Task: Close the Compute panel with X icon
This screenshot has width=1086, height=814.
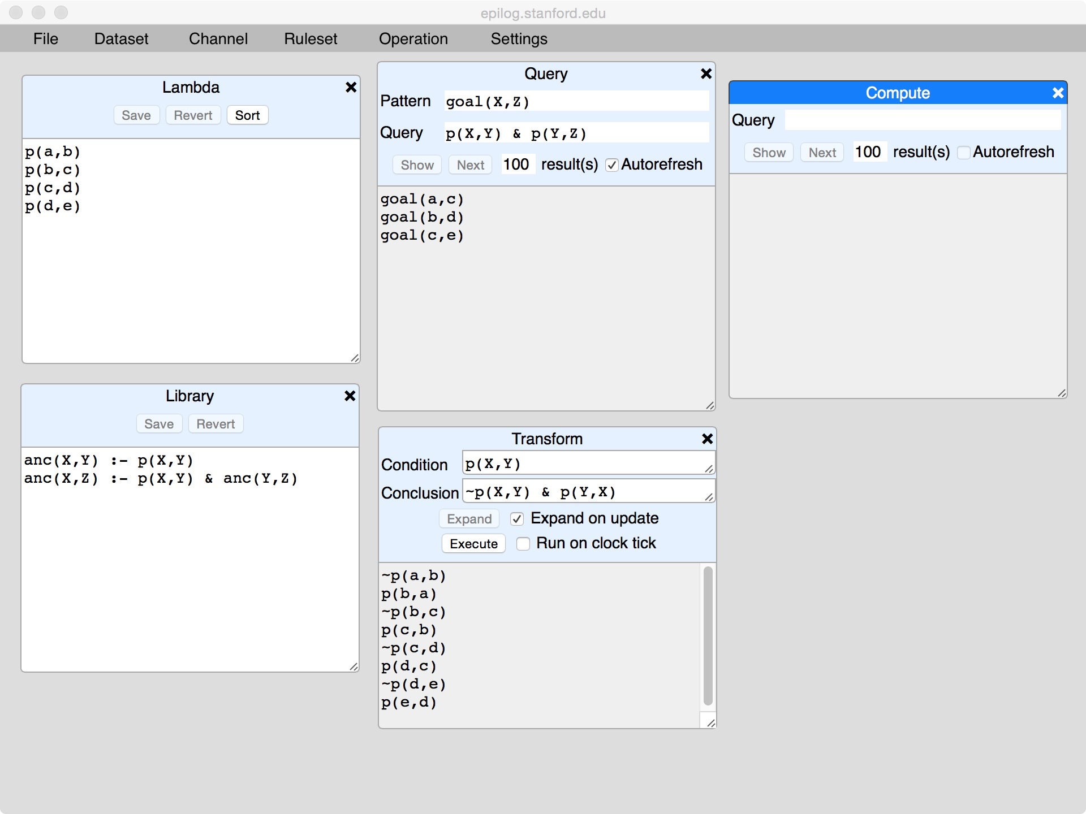Action: click(1058, 93)
